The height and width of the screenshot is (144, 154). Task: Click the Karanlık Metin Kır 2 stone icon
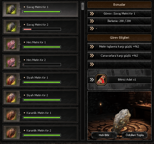11,133
